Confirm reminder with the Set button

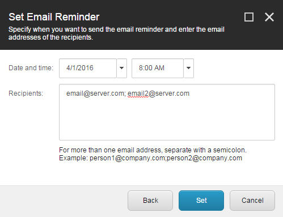(201, 201)
